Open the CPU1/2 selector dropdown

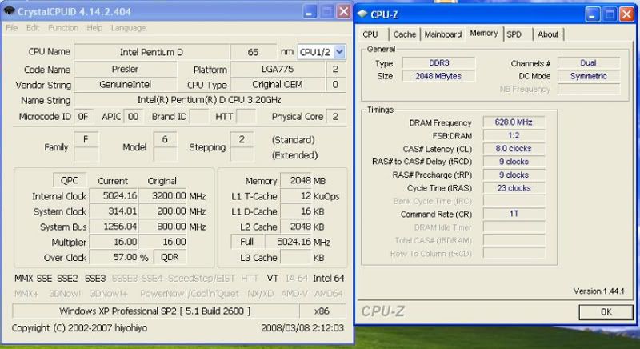coord(339,52)
